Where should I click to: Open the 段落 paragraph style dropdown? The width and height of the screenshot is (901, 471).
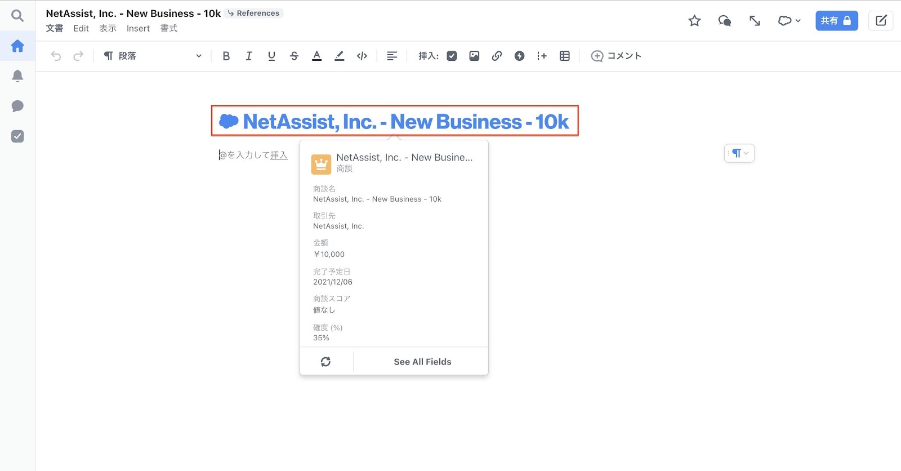pos(153,56)
